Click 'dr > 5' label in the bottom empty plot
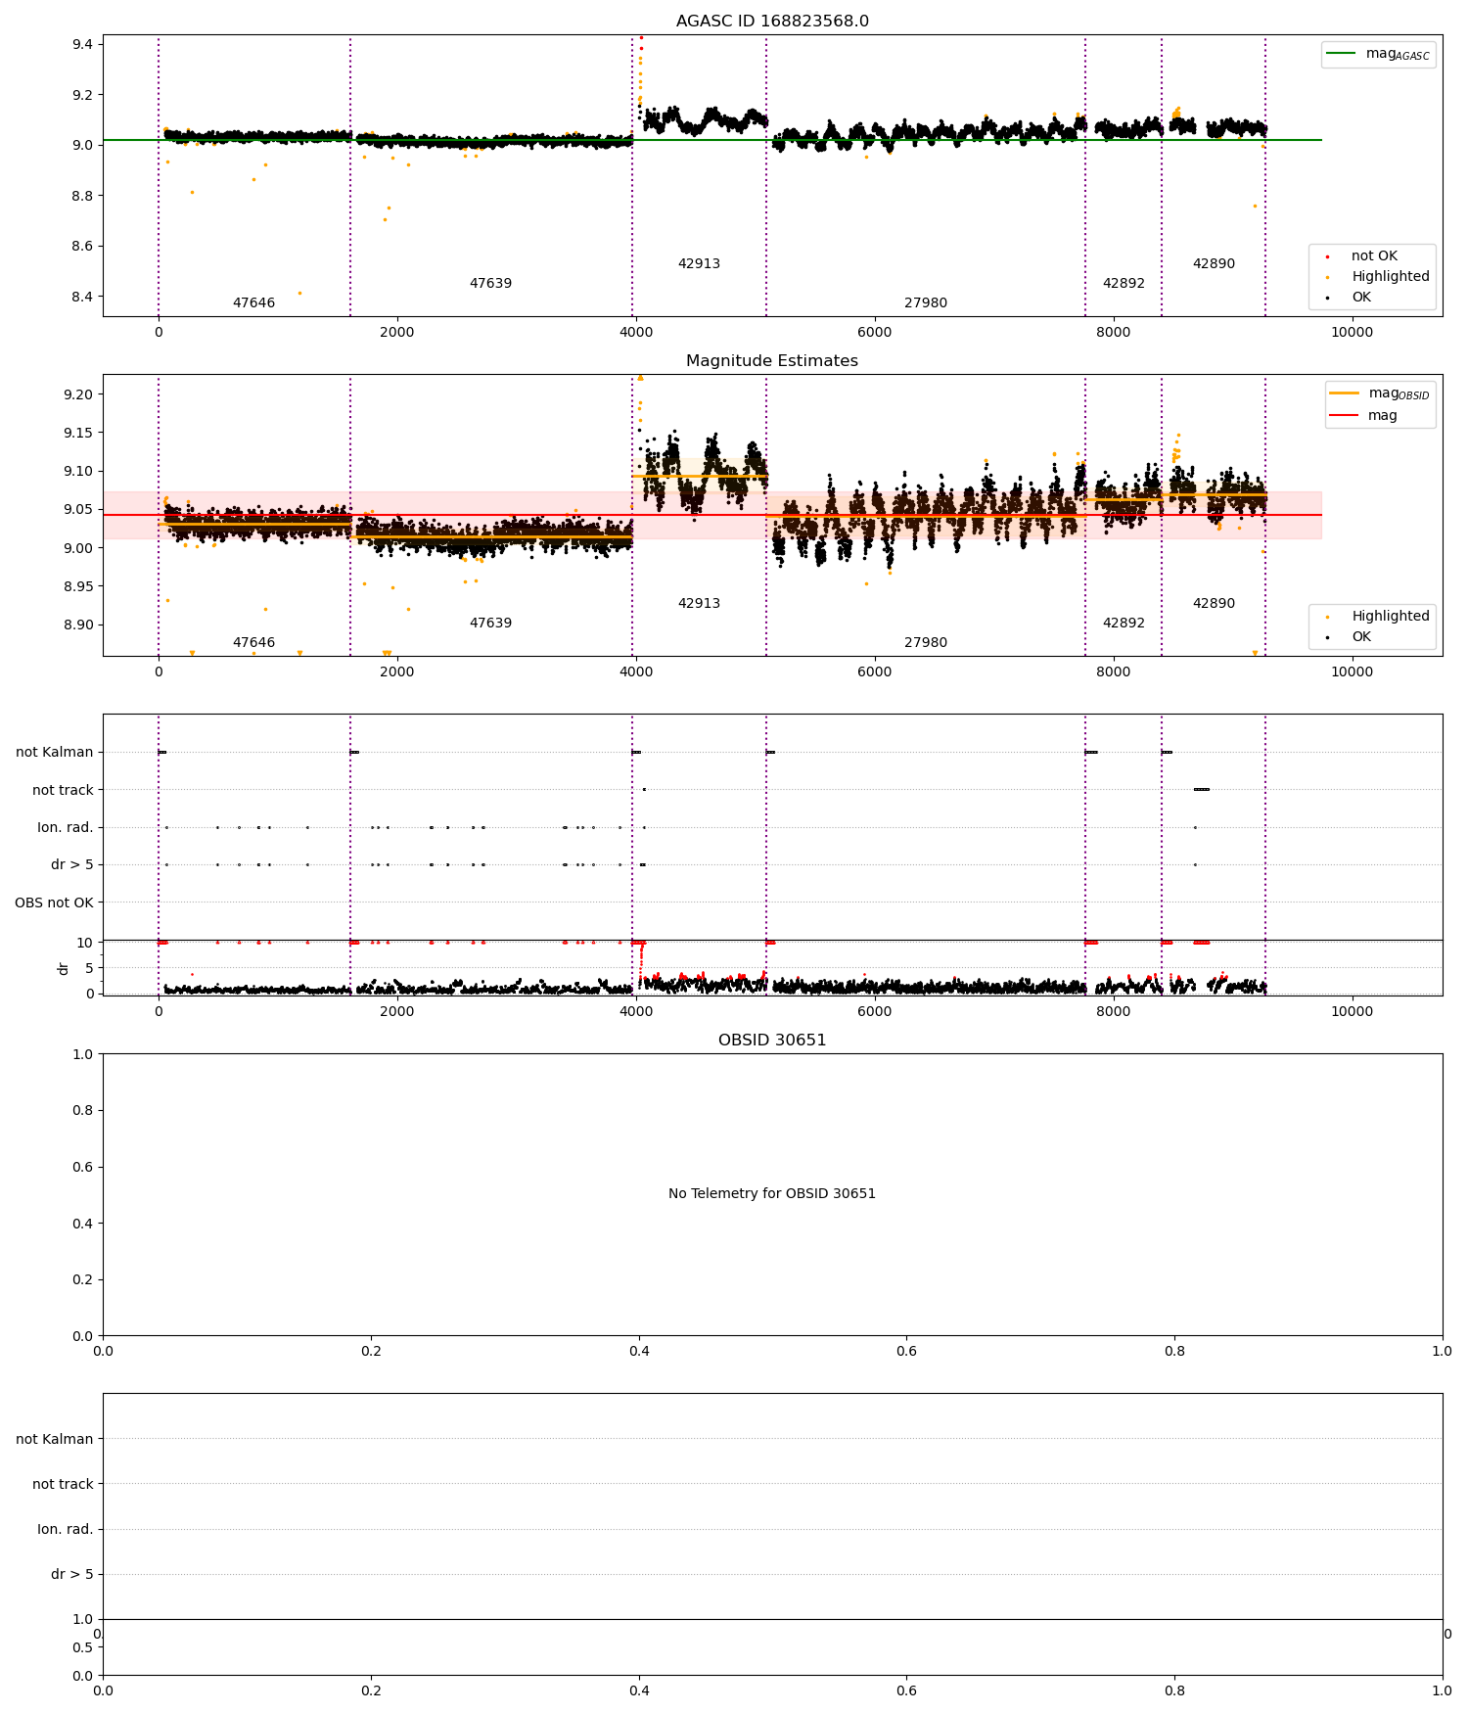 [72, 1575]
